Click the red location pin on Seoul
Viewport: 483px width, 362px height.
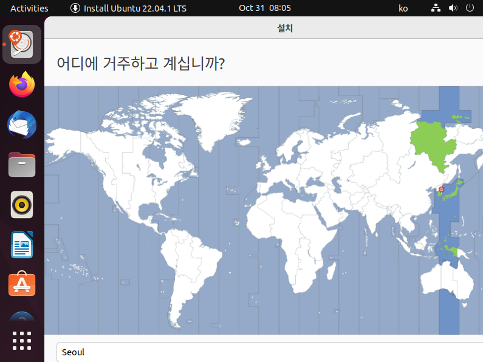441,190
